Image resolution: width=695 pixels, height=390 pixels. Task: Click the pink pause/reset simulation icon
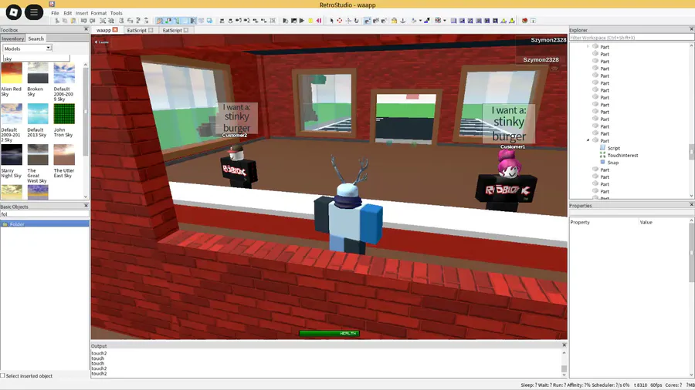tap(319, 21)
